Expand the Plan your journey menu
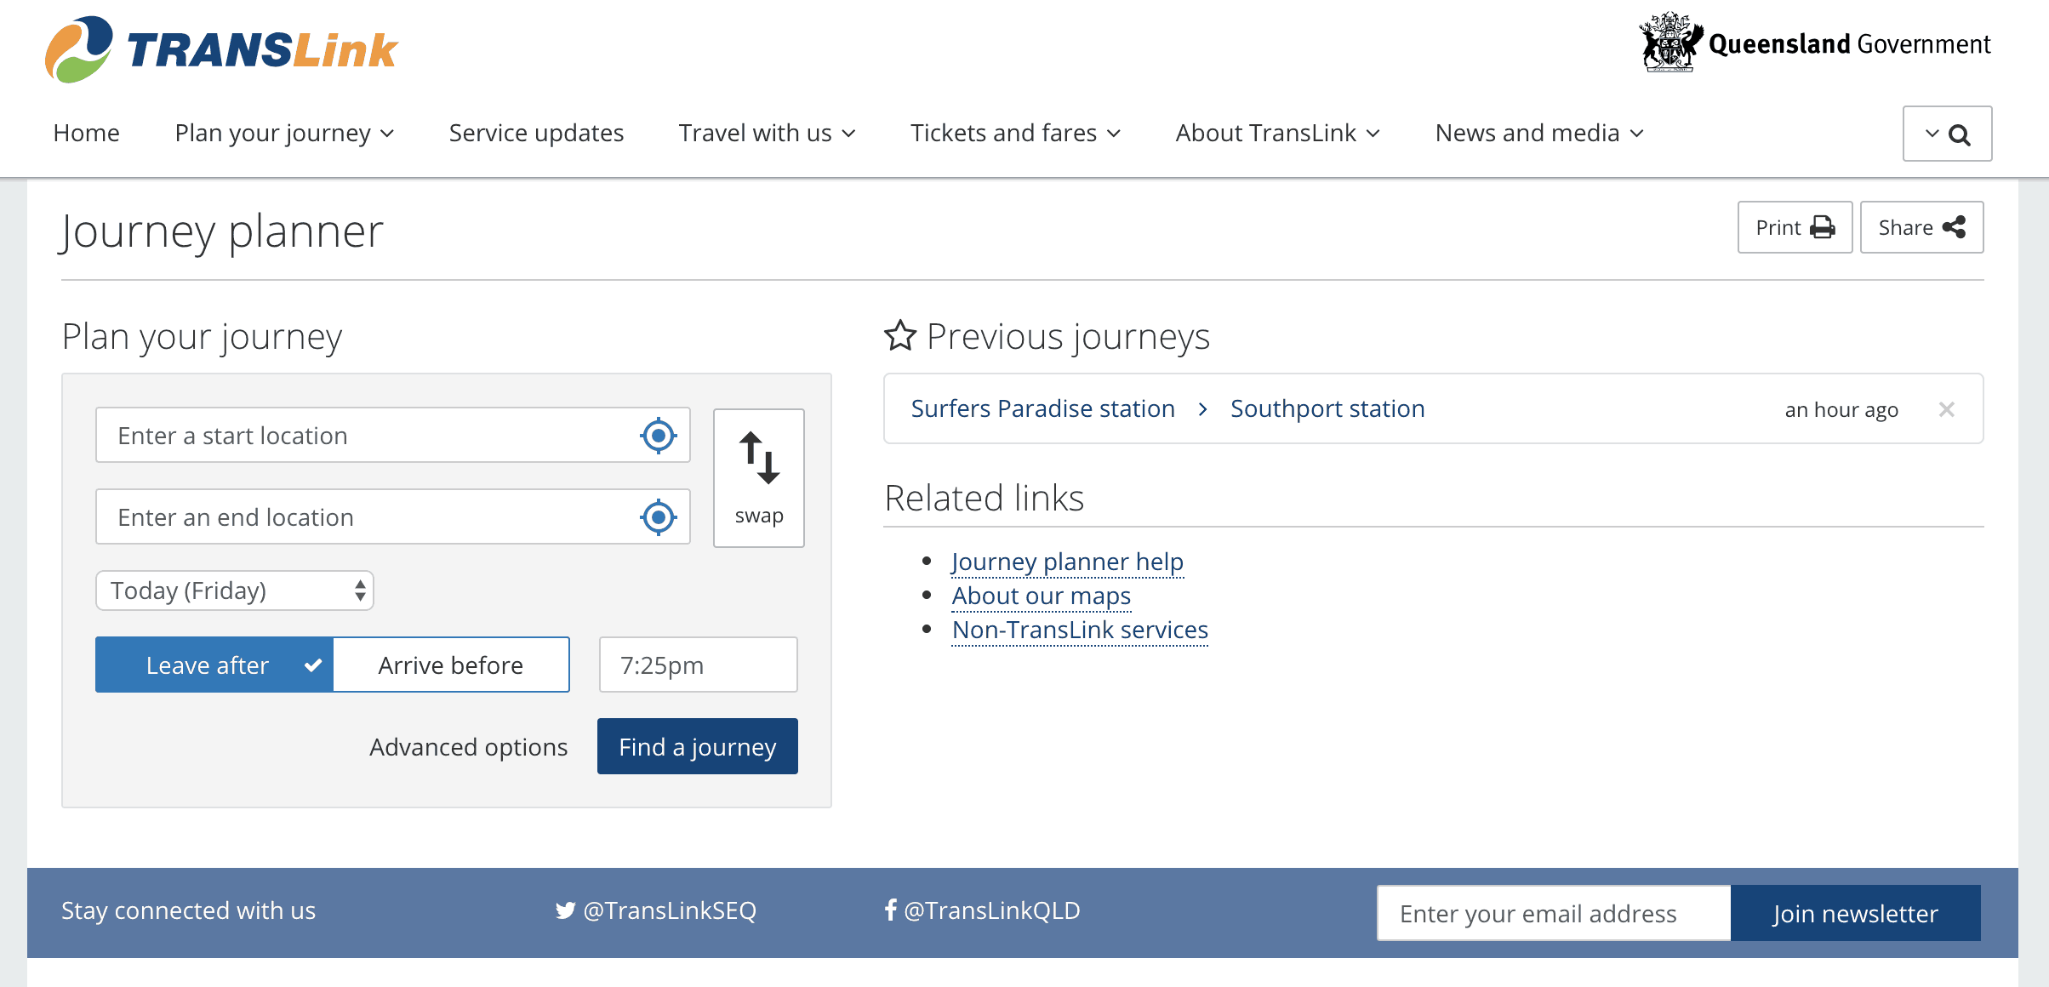2049x987 pixels. pyautogui.click(x=284, y=133)
